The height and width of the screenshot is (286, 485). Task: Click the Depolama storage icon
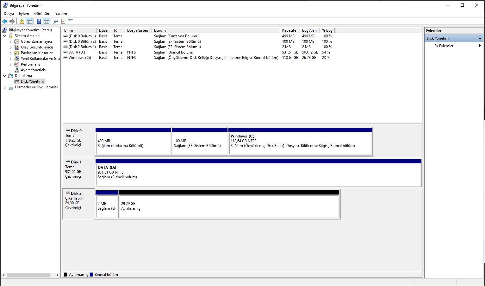[11, 76]
